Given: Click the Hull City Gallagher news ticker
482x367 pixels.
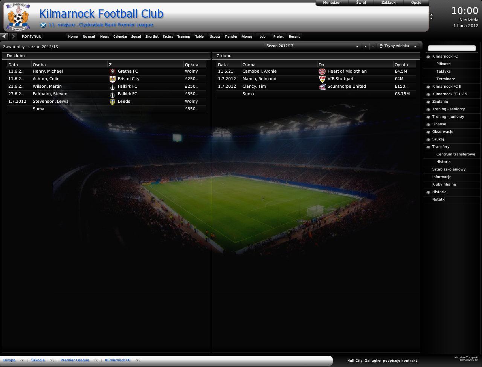Looking at the screenshot, I should tap(382, 361).
